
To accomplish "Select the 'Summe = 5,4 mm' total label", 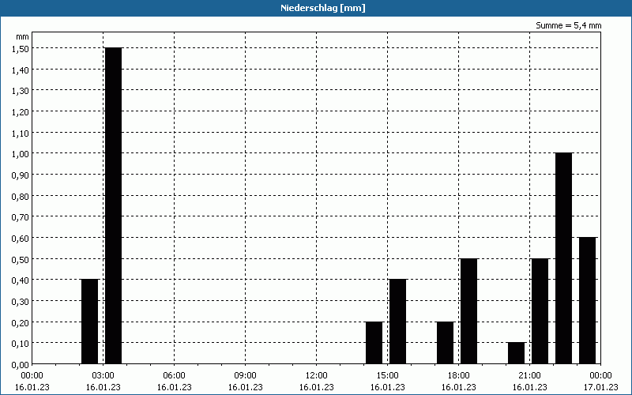I will (x=568, y=25).
